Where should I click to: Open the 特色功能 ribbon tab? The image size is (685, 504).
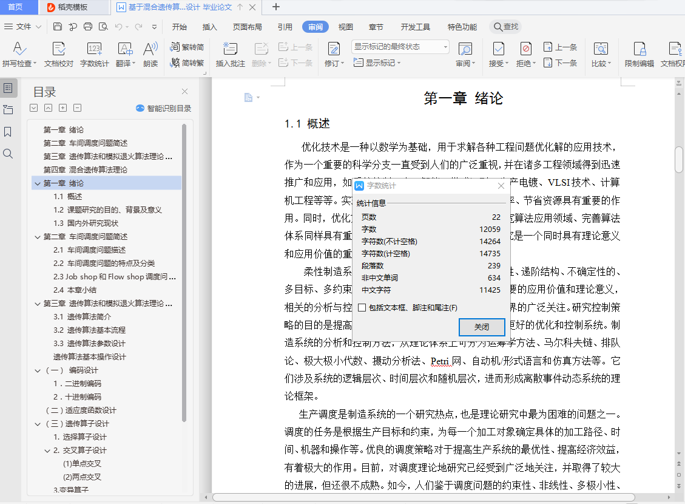pos(462,27)
